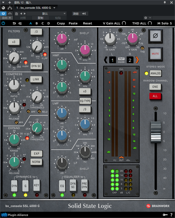This screenshot has width=175, height=218.
Task: Toggle the KEY dynamics button
Action: 37,186
